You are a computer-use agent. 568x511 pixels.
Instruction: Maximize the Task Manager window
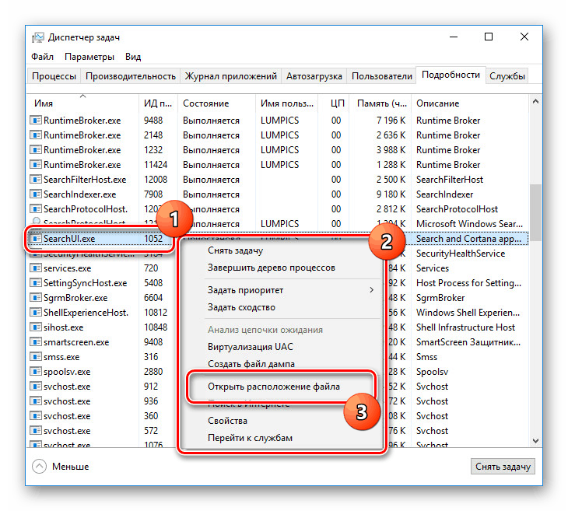(x=489, y=37)
